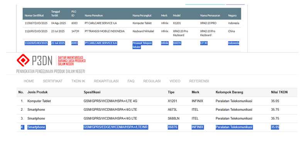Viewport: 301px width, 150px height.
Task: Click the Keyboard Nirkabel device name
Action: pos(143,31)
